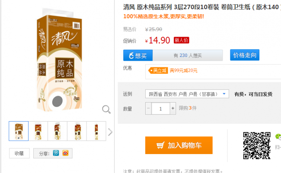
Task: Show next product thumbnails with right chevron
Action: pyautogui.click(x=110, y=132)
